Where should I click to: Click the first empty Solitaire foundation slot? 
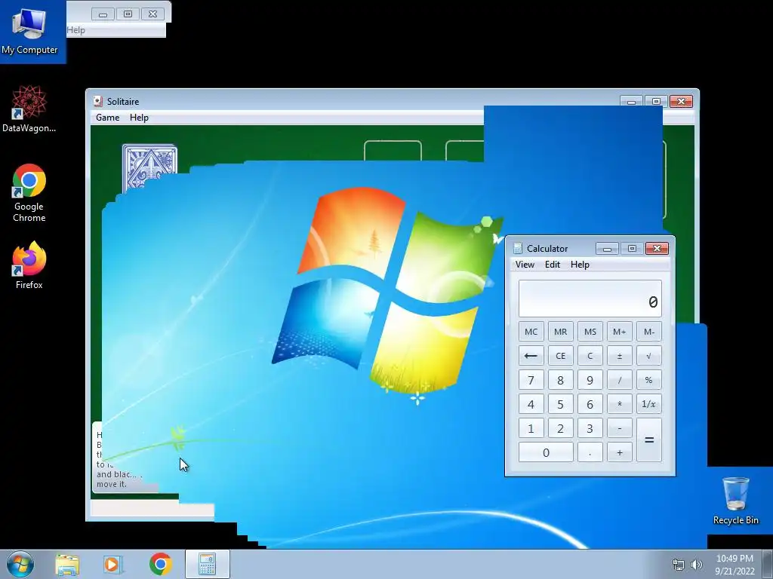tap(393, 151)
